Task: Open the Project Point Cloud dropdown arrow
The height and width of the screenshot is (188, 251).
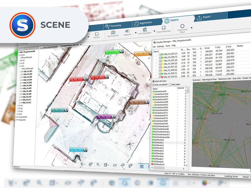Action: tap(192, 28)
